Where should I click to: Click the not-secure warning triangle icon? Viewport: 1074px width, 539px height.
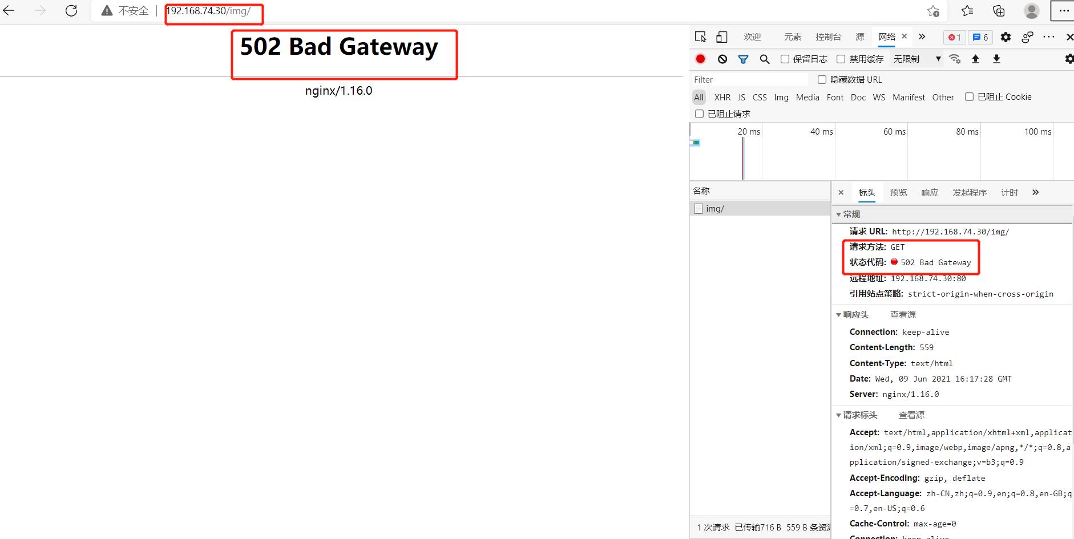(x=107, y=11)
